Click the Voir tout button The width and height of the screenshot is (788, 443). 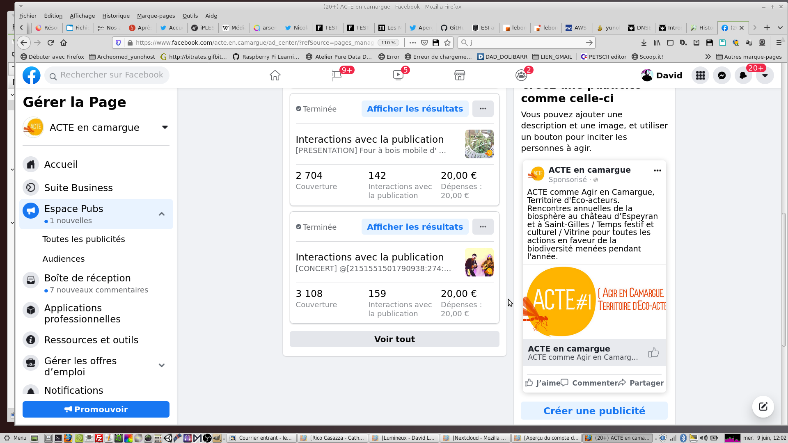point(394,339)
